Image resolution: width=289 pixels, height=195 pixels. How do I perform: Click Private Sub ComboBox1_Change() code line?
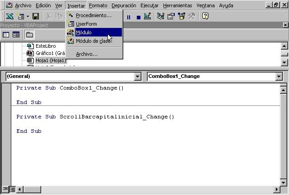click(70, 88)
